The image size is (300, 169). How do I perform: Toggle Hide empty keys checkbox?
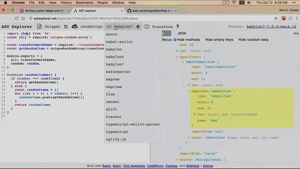[x=203, y=39]
